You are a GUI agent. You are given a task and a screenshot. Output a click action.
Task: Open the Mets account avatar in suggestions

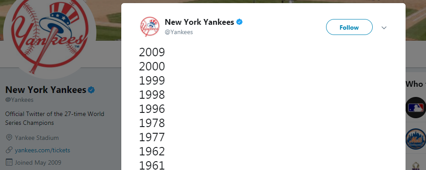point(416,139)
